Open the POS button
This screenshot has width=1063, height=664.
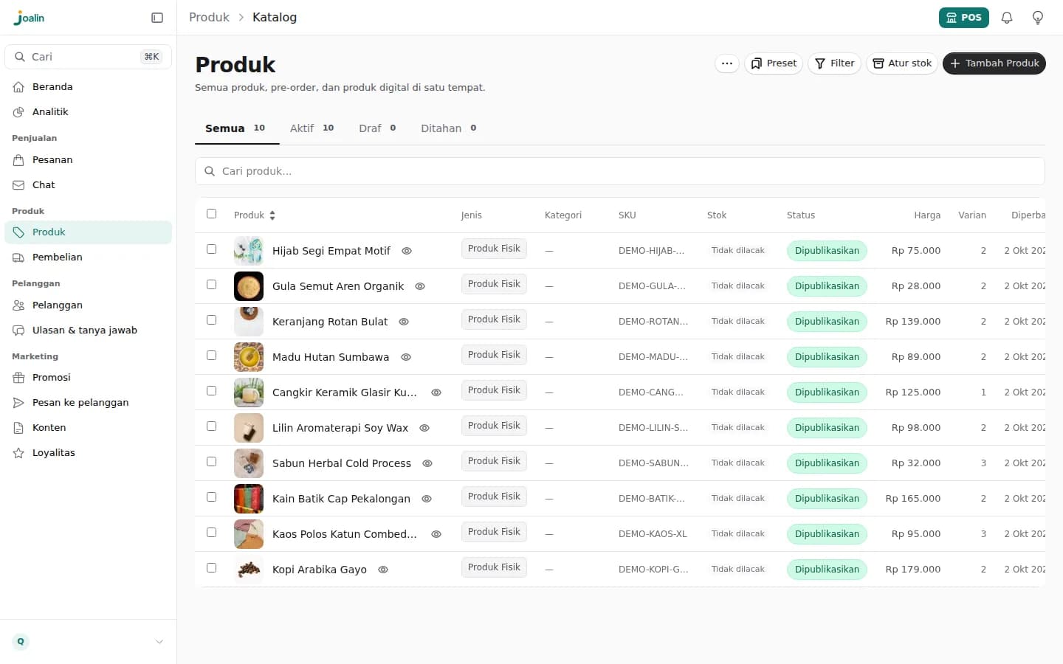[x=964, y=18]
